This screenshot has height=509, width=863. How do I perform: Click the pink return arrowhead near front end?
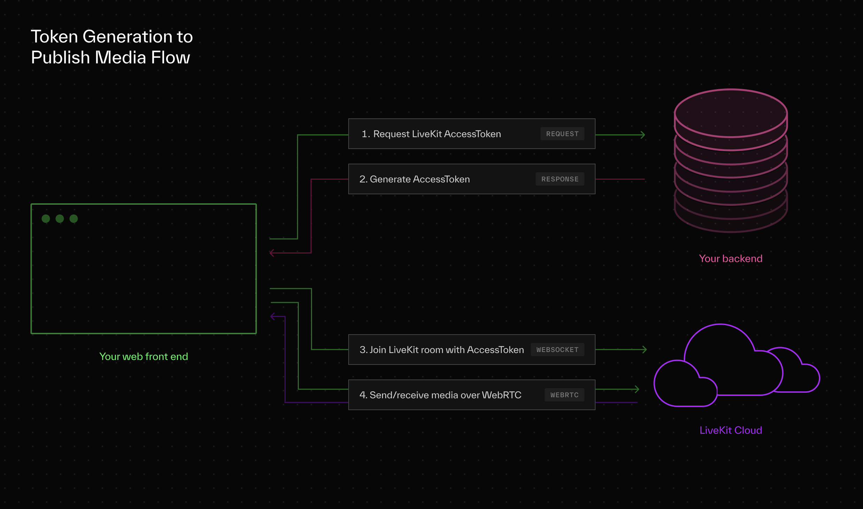click(272, 253)
